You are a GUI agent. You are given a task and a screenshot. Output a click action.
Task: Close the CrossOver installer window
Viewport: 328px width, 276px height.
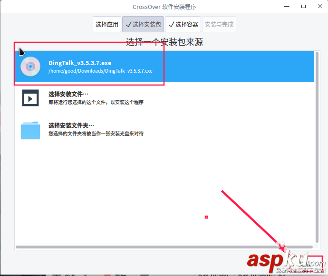click(x=320, y=7)
